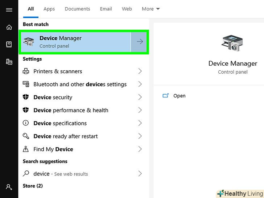Open Printers & scanners setting
264x198 pixels.
84,71
